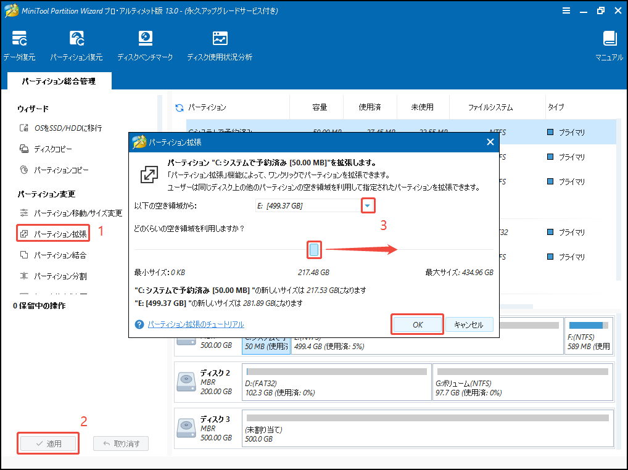Screen dimensions: 628x470
Task: Open the Manual (マニュアル) icon
Action: pos(609,46)
